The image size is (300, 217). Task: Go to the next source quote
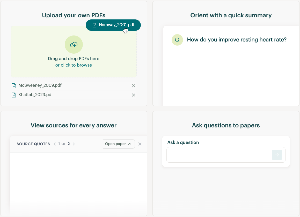(x=74, y=144)
